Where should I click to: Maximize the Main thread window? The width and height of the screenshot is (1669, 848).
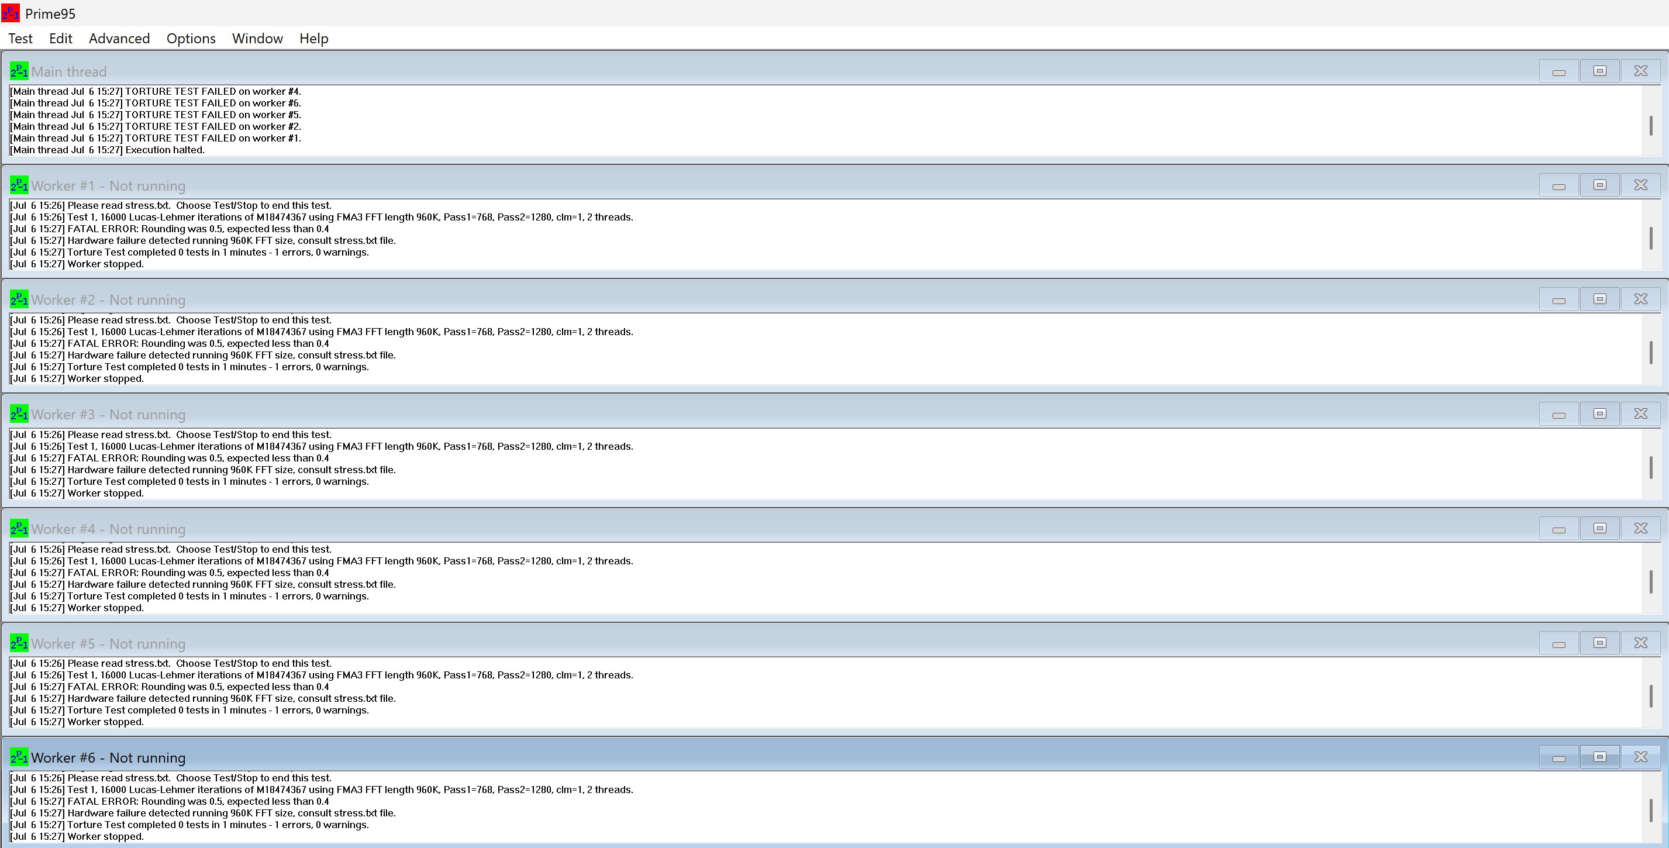point(1599,71)
